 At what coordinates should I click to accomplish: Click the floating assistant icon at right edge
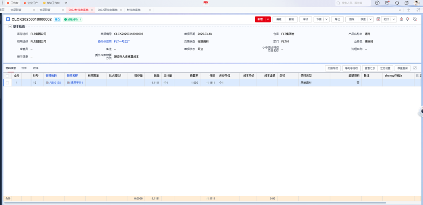pos(421,112)
